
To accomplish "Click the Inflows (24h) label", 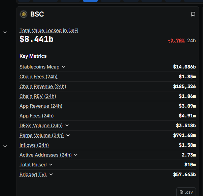I will pos(34,145).
